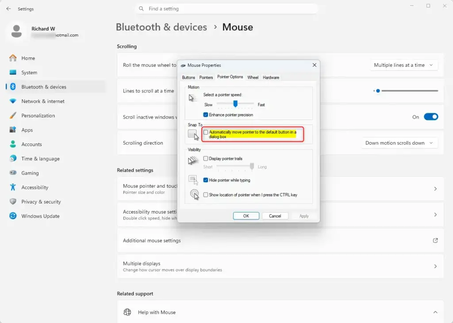Uncheck Enhance pointer precision
The width and height of the screenshot is (453, 323).
(206, 115)
